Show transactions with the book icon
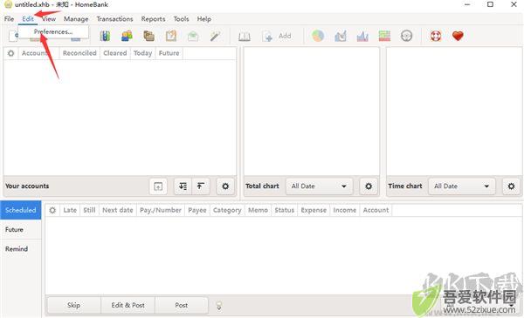This screenshot has width=524, height=318. click(x=245, y=36)
